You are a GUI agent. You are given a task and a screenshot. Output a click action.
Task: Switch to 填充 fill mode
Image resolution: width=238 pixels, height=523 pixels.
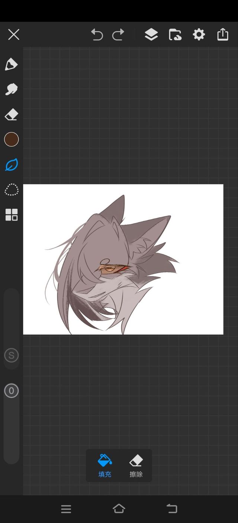click(104, 465)
